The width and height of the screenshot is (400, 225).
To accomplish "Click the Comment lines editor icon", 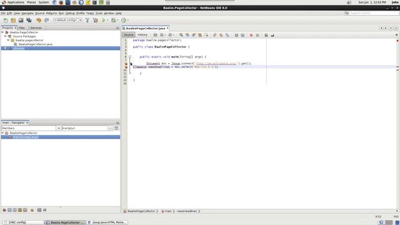I will tap(266, 35).
